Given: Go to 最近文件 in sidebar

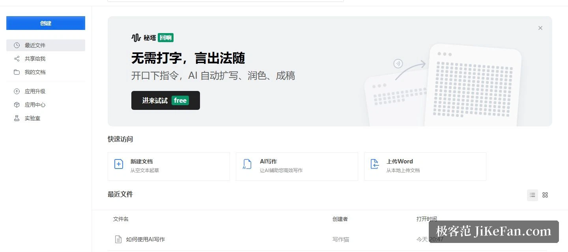Looking at the screenshot, I should 46,45.
